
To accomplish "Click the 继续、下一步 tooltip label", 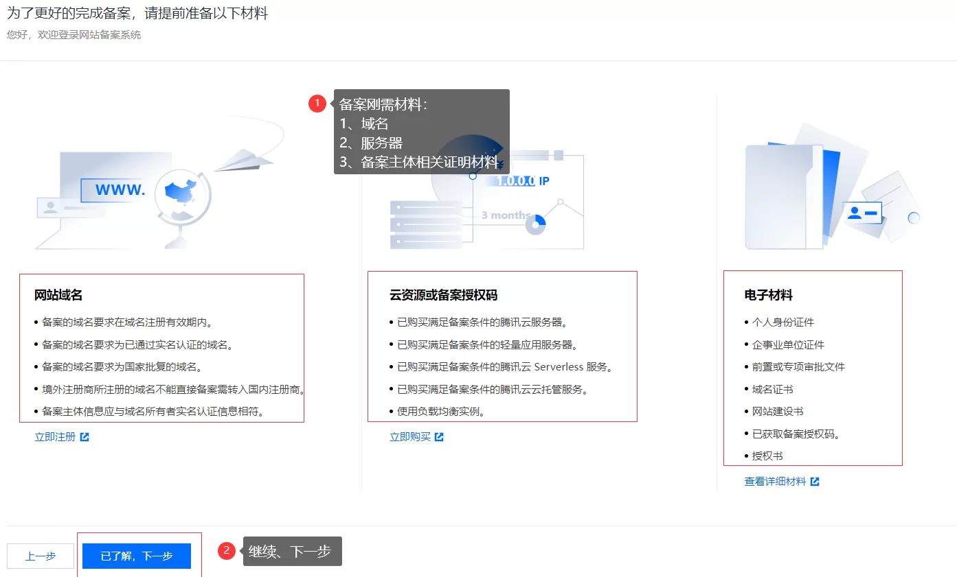I will click(292, 551).
